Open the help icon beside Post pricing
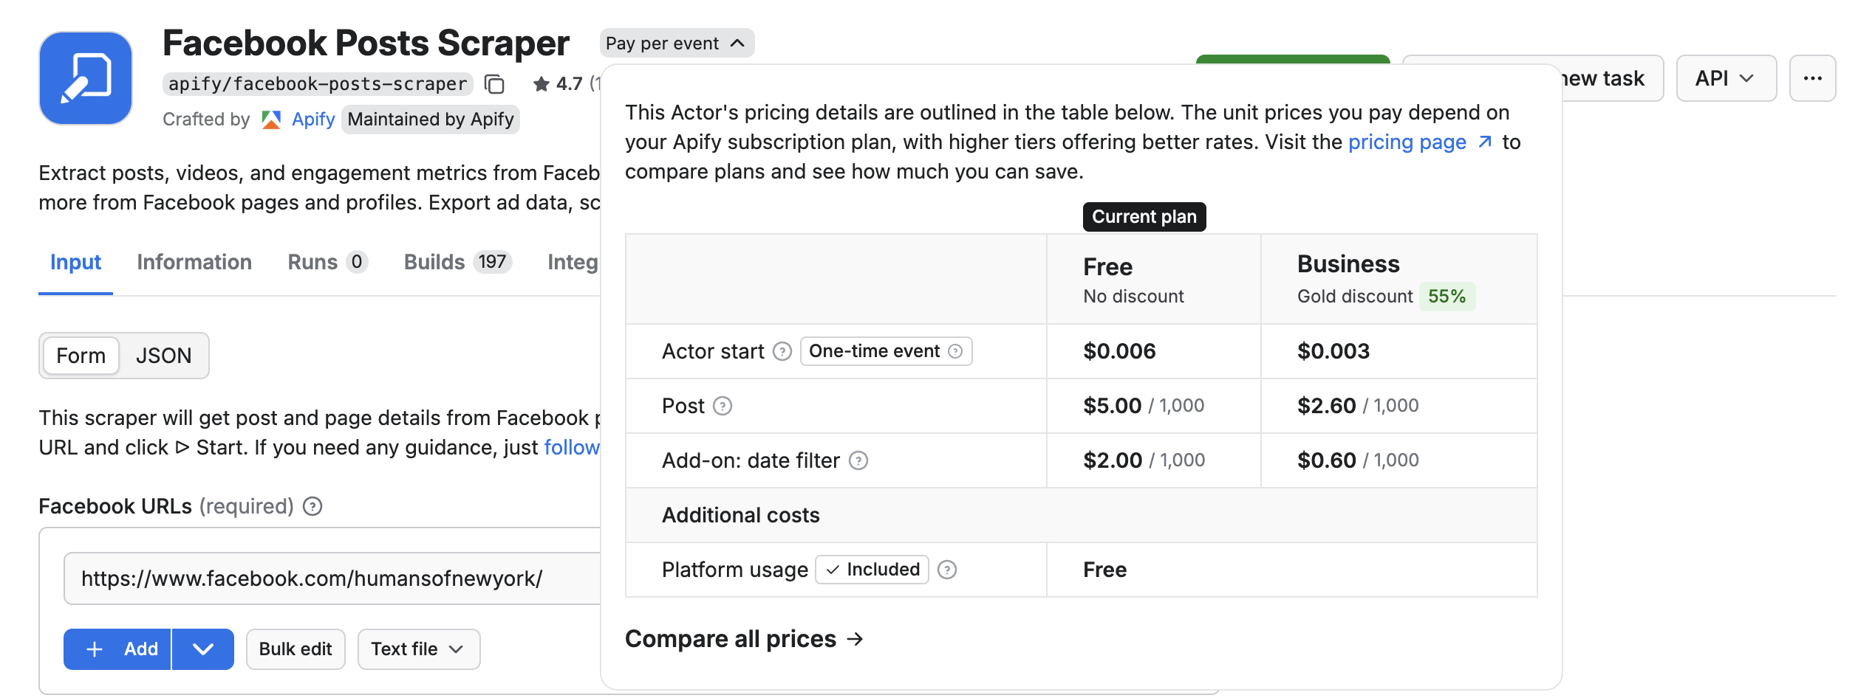The height and width of the screenshot is (698, 1875). pos(723,406)
